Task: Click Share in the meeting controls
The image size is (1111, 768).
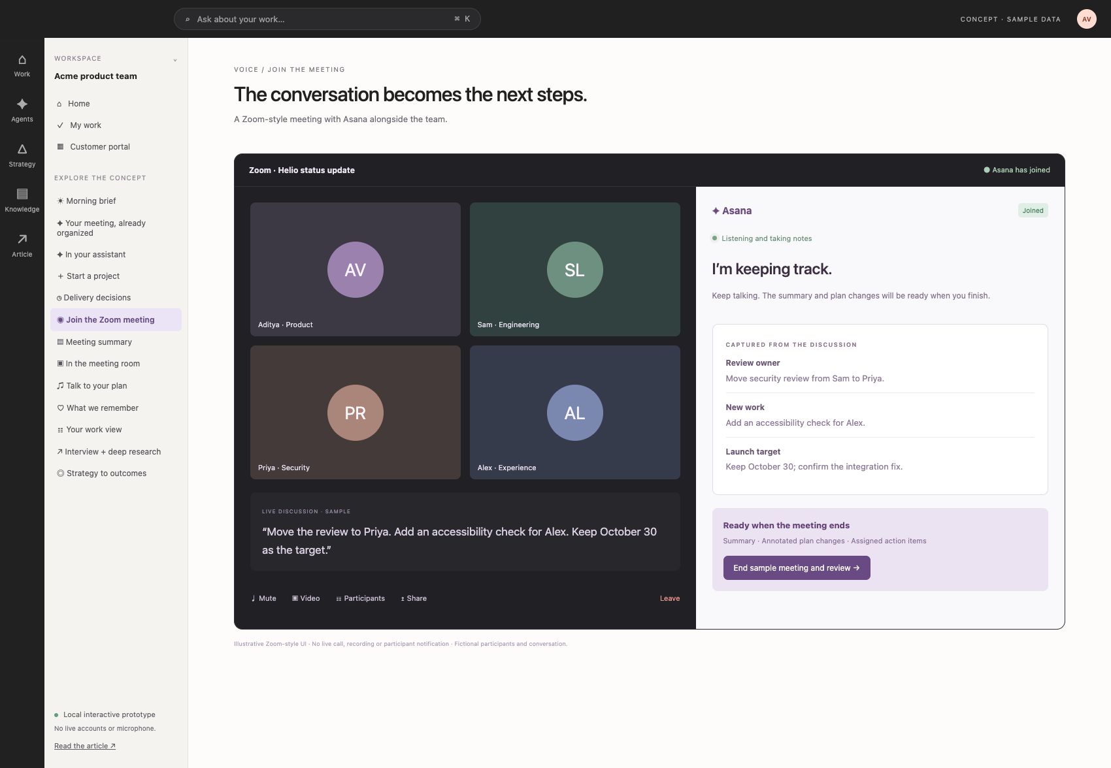Action: 414,598
